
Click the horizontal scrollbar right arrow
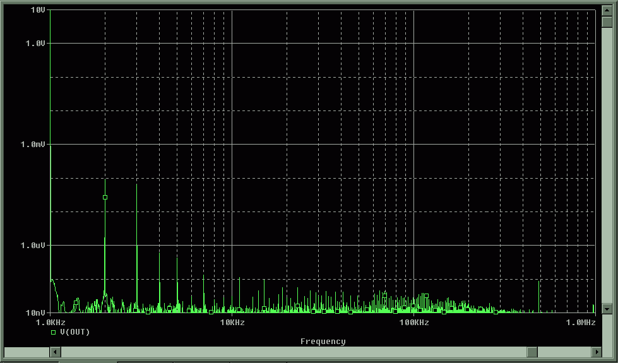(x=596, y=352)
